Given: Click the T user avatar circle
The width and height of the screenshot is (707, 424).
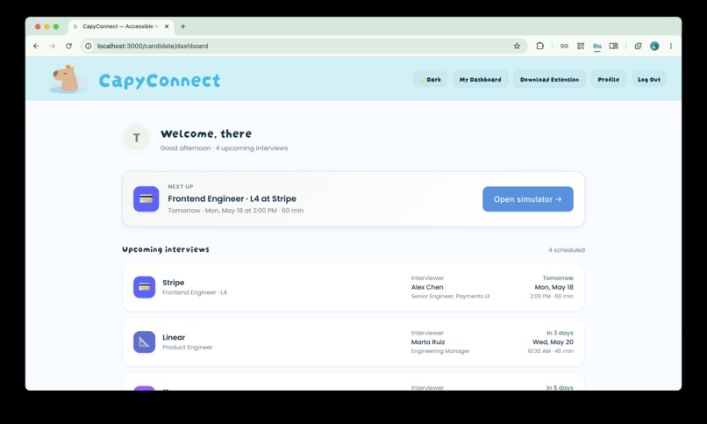Looking at the screenshot, I should (x=137, y=138).
